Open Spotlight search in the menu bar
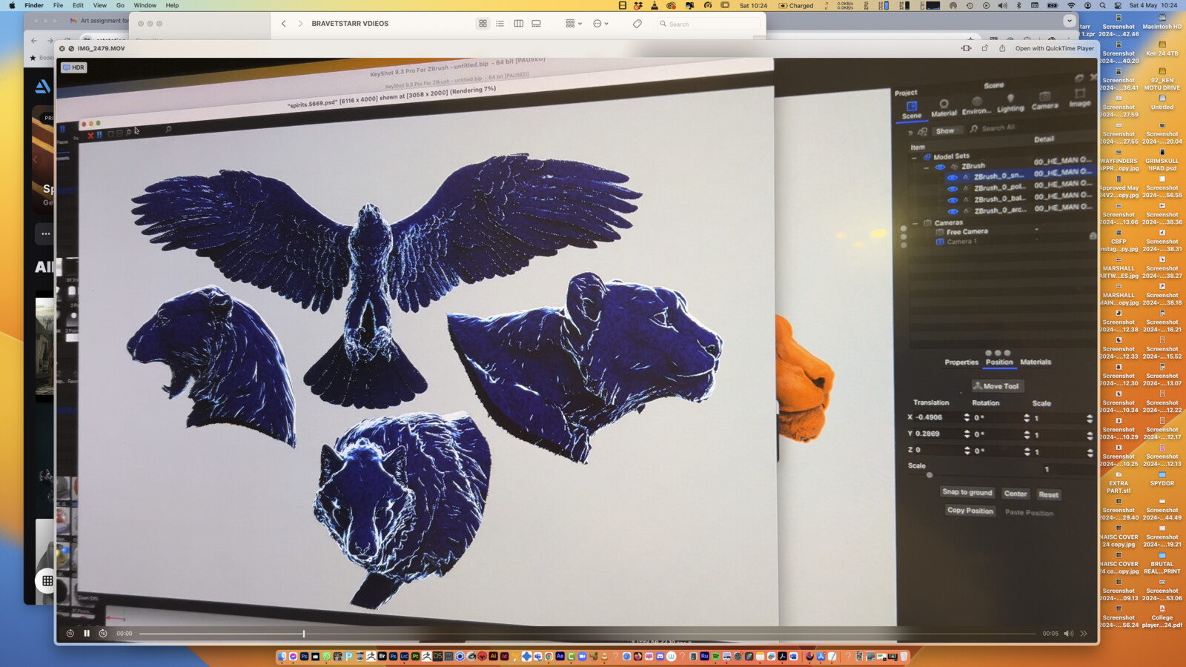 [1103, 5]
